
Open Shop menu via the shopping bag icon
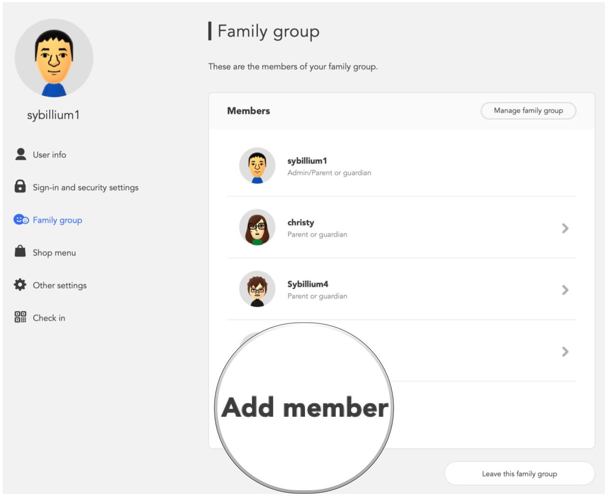(19, 252)
